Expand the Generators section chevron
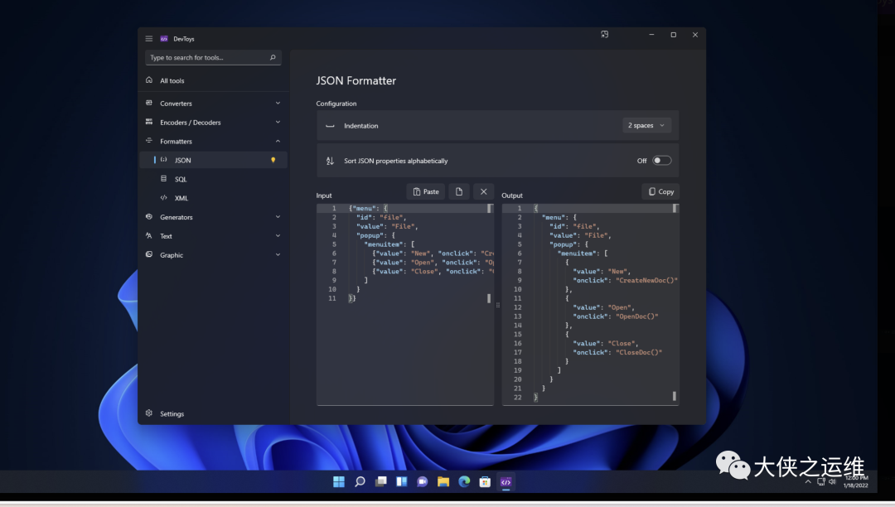895x507 pixels. pyautogui.click(x=278, y=217)
